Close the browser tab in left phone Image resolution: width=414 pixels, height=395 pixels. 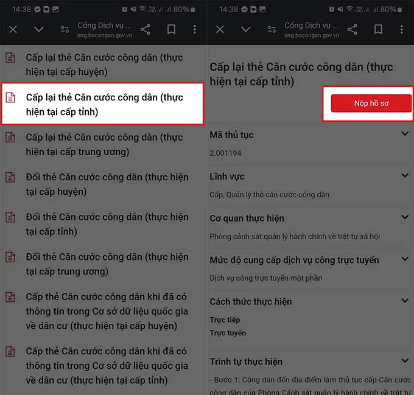click(x=13, y=29)
